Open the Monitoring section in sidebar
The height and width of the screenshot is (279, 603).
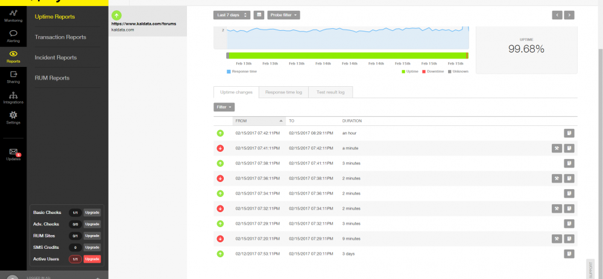(x=13, y=16)
